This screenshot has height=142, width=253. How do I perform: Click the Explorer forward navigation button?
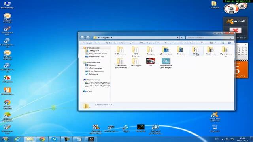(88, 38)
